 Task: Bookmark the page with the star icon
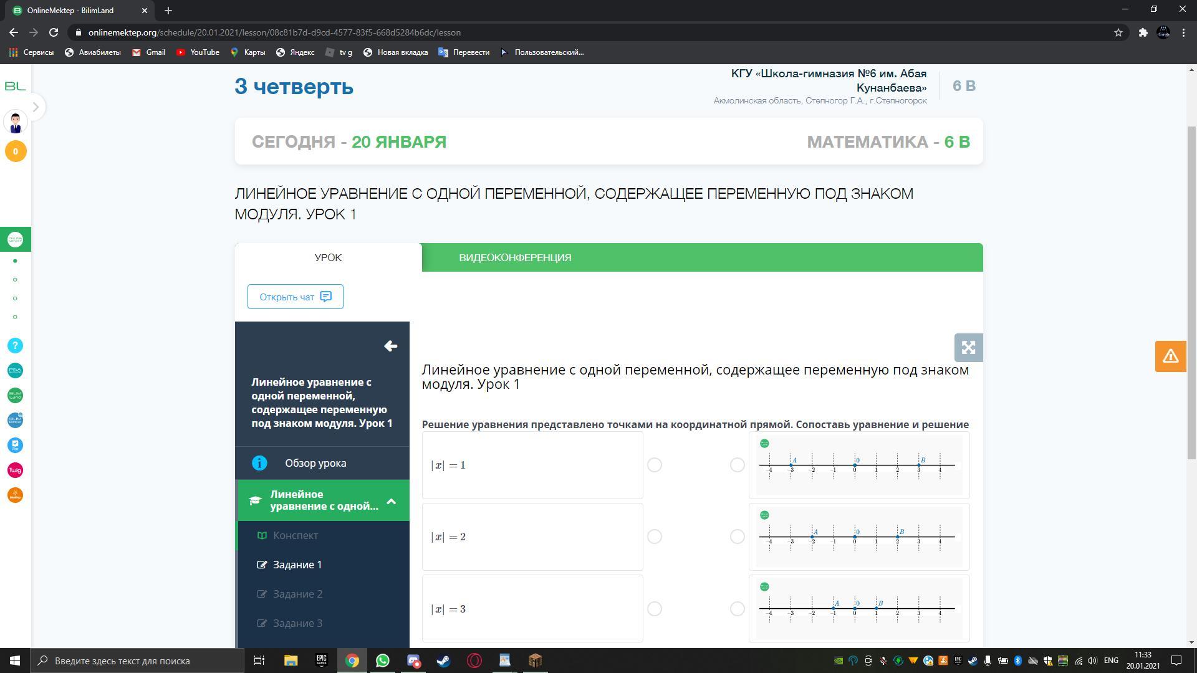coord(1118,32)
